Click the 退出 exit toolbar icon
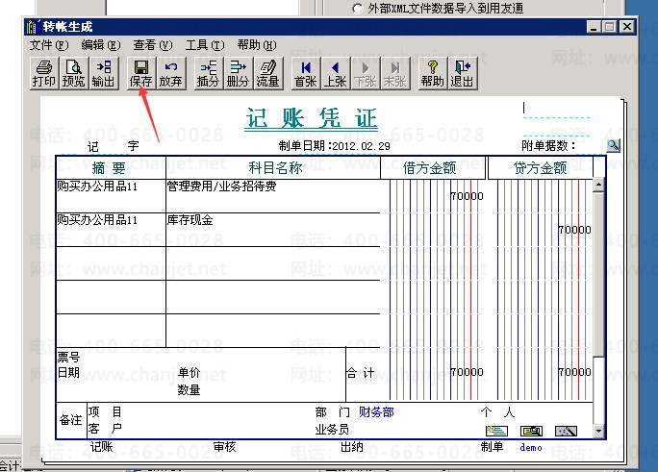Viewport: 658px width, 472px height. pyautogui.click(x=463, y=73)
